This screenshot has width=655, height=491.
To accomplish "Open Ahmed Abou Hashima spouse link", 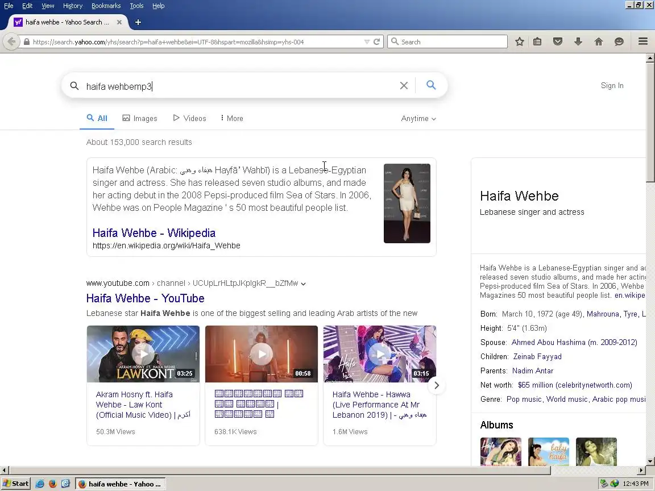I will (x=574, y=342).
